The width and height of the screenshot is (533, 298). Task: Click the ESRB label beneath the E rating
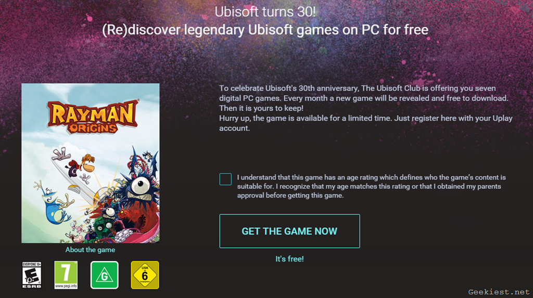(x=32, y=287)
